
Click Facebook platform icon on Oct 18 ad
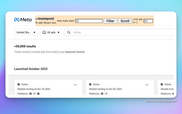click(x=30, y=94)
